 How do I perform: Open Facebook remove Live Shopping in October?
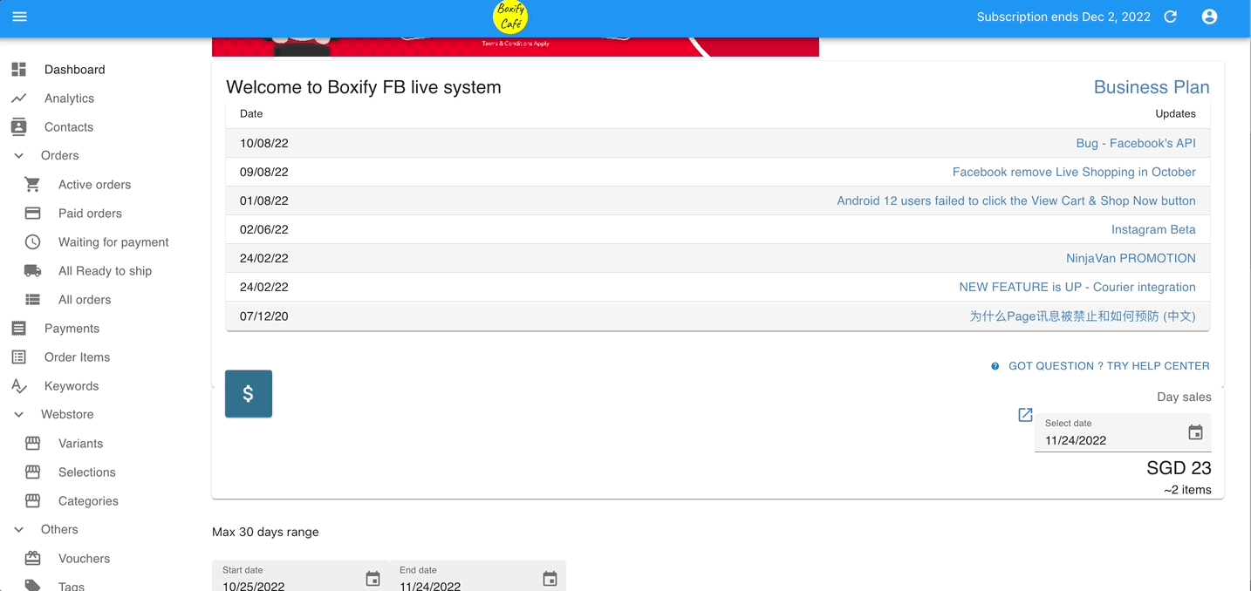(x=1074, y=172)
